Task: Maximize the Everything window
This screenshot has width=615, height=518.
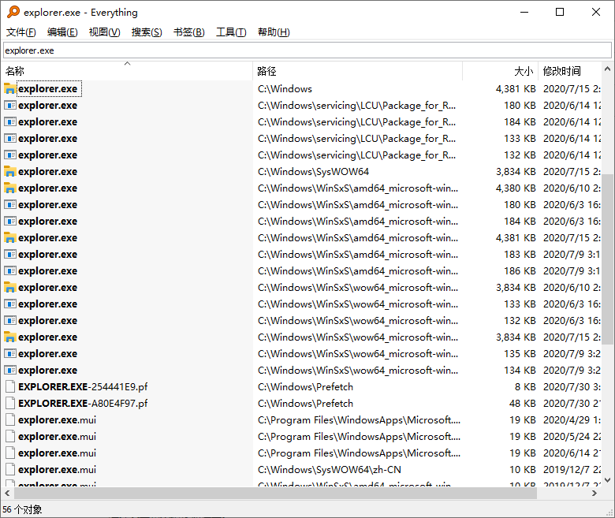Action: [x=560, y=12]
